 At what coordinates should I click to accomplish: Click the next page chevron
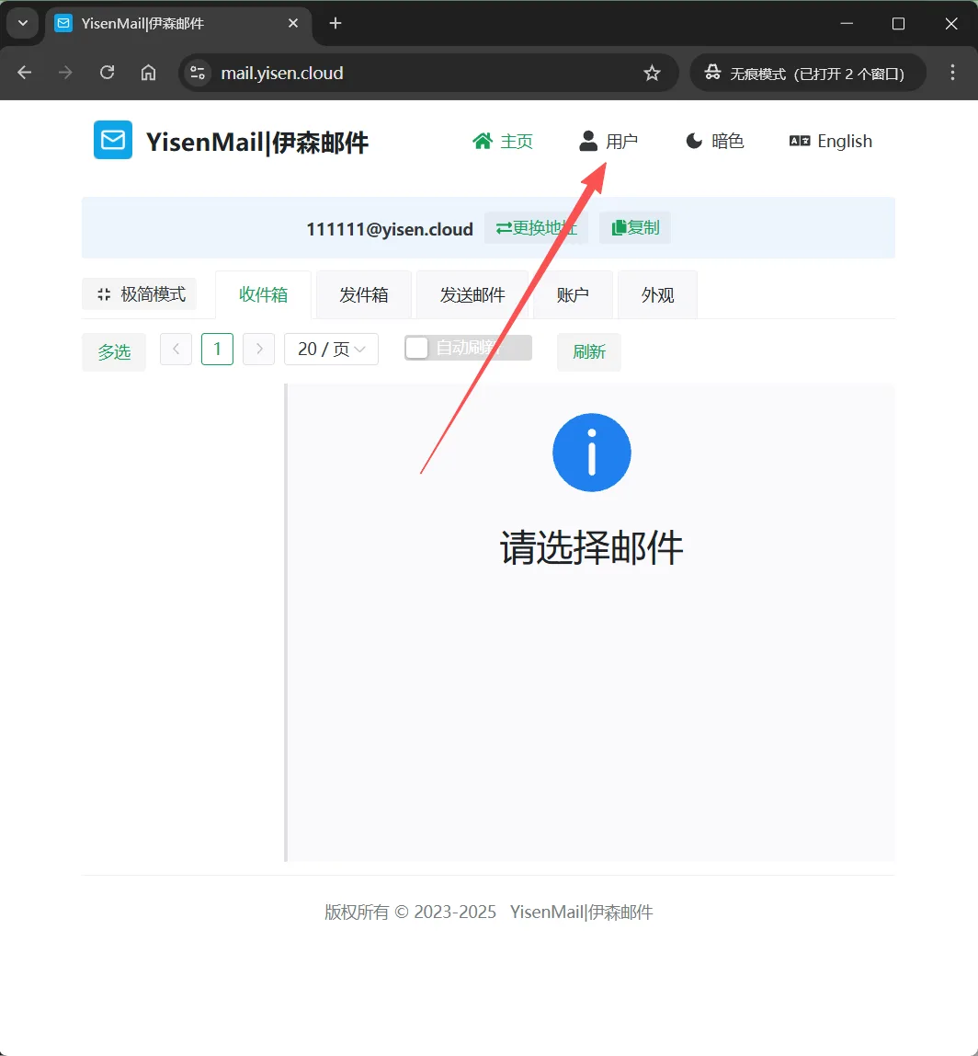click(x=258, y=349)
